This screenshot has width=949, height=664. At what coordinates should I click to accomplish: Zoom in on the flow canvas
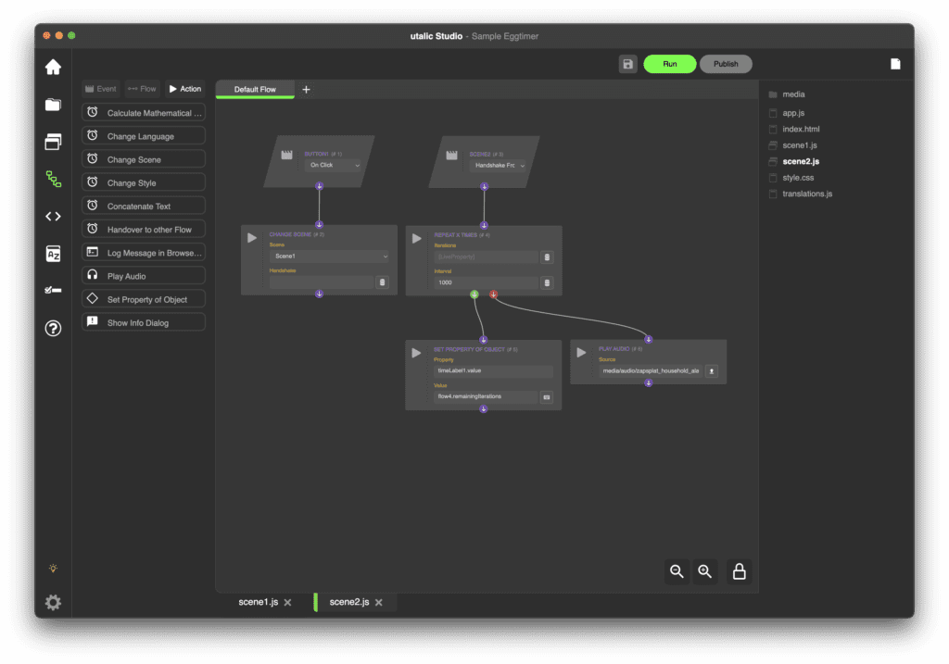click(705, 571)
